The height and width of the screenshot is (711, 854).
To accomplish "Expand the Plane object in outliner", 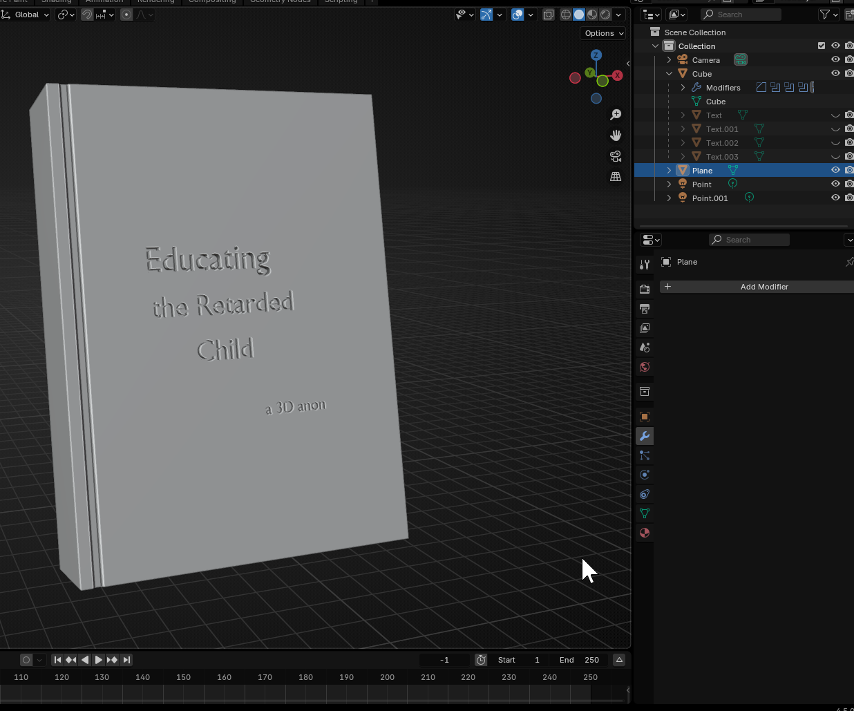I will click(x=669, y=171).
